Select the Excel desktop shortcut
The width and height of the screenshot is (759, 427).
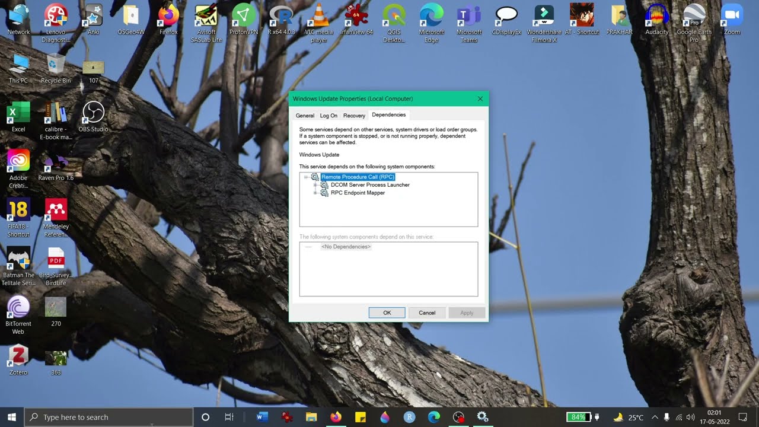(18, 117)
